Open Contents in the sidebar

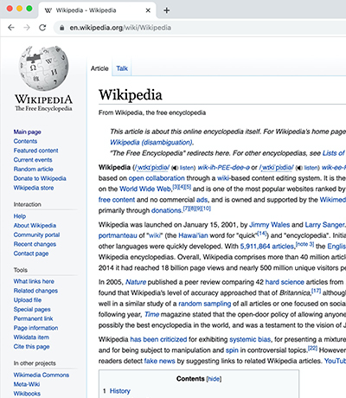[x=25, y=141]
